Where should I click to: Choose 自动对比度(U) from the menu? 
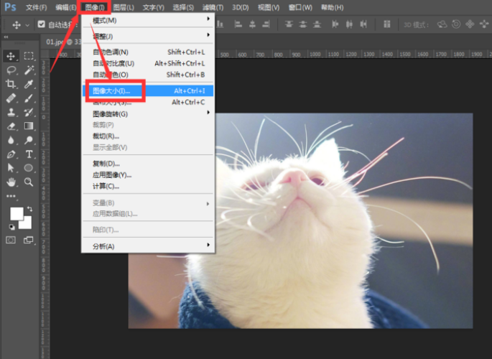(148, 63)
